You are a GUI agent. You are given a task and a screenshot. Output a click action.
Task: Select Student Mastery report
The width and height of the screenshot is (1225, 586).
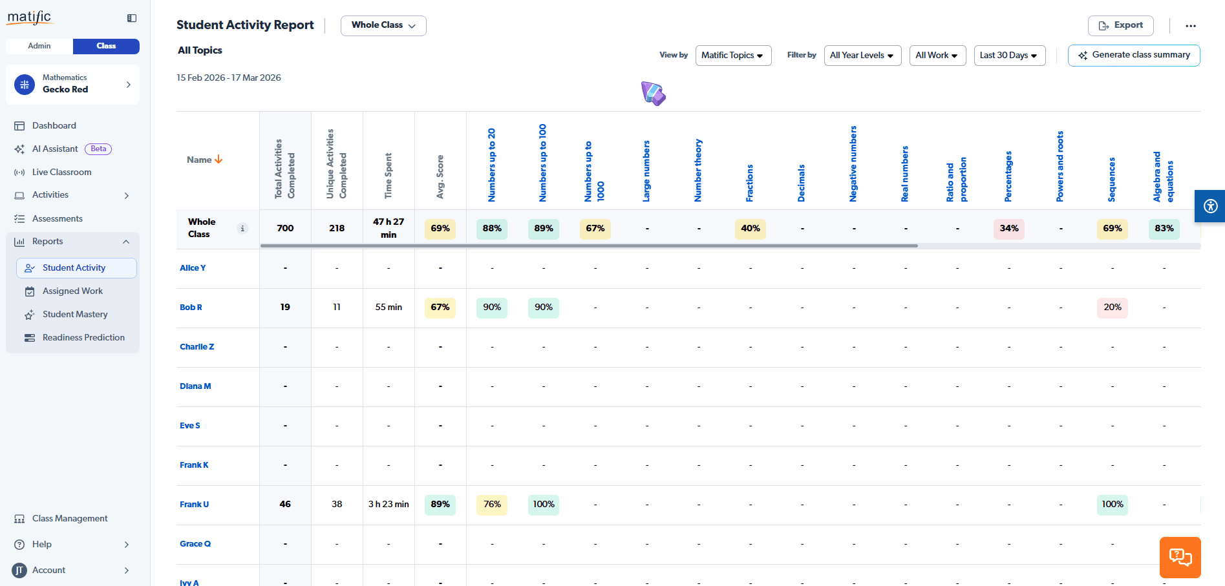coord(75,314)
